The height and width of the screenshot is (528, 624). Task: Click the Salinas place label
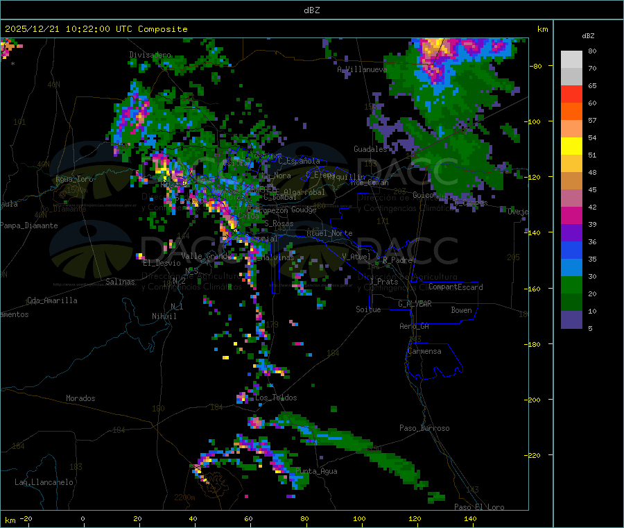click(x=120, y=282)
